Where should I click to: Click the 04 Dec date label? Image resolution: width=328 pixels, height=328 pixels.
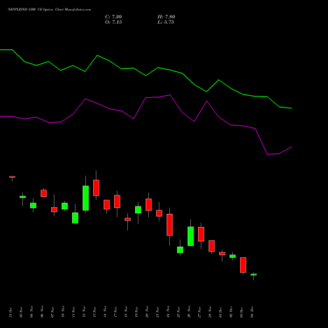[252, 312]
